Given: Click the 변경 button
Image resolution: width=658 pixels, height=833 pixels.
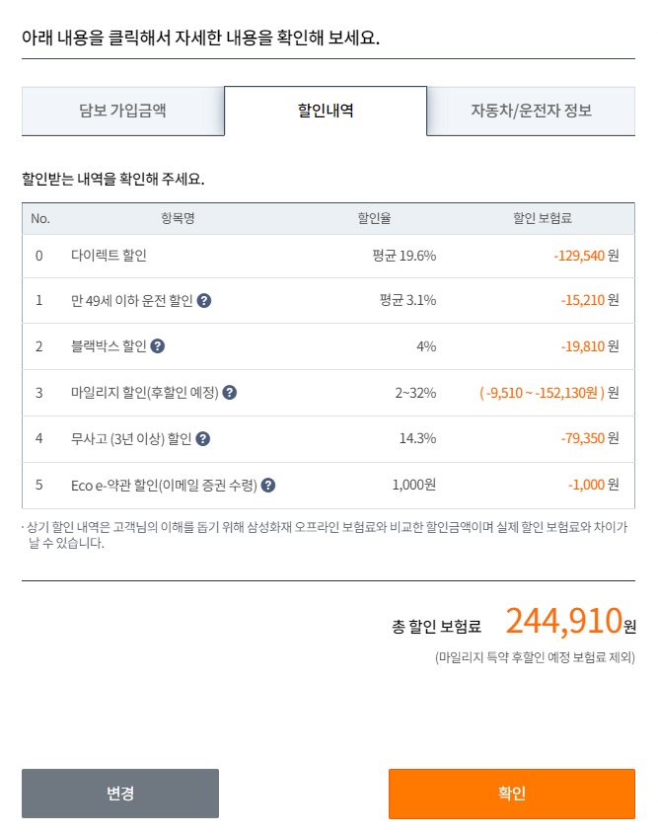Looking at the screenshot, I should (120, 794).
